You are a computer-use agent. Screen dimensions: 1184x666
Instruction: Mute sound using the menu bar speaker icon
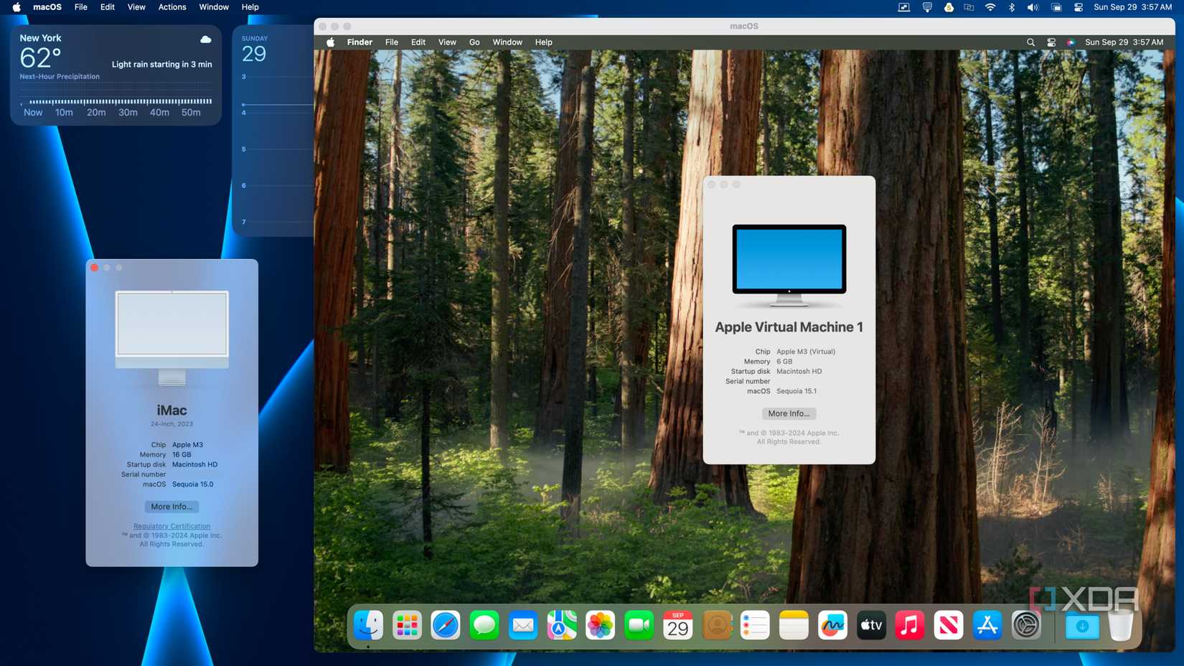(x=1033, y=6)
